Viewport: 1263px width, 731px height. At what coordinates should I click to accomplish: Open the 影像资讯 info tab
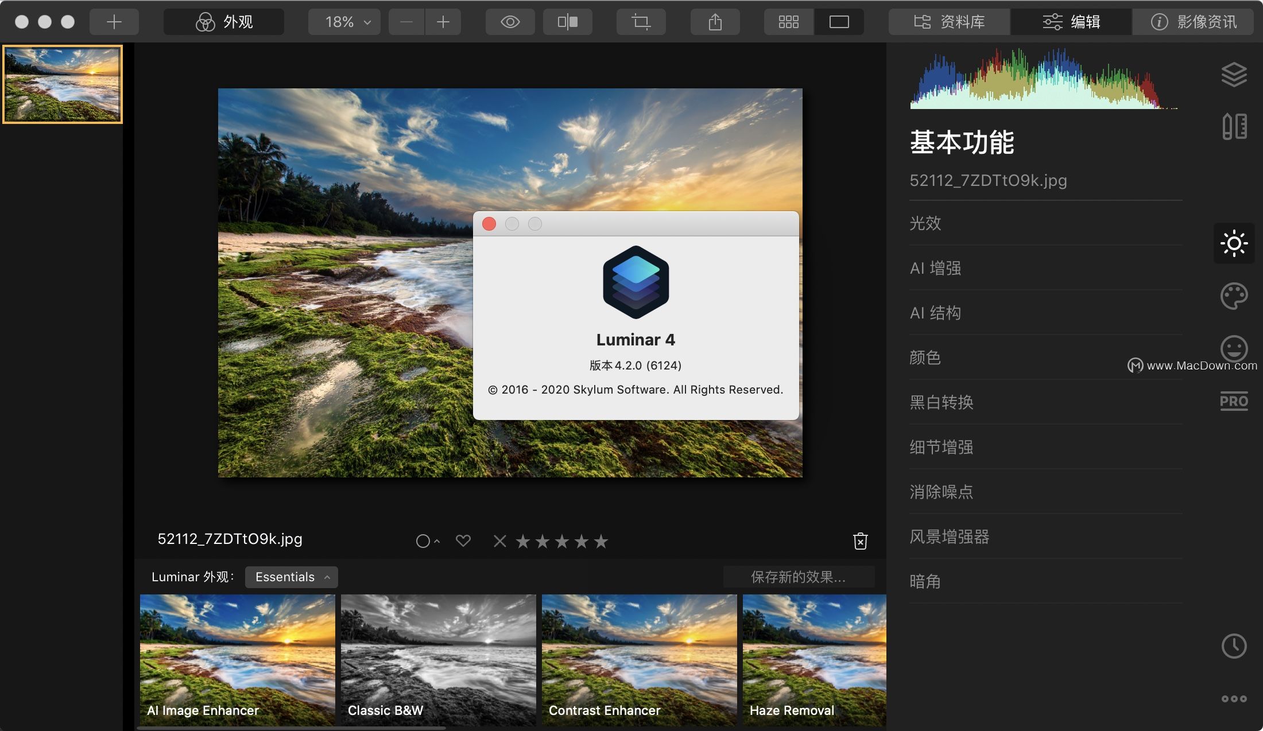click(x=1193, y=22)
